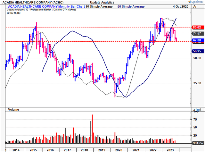205x152 pixels.
Task: Click the ACADIA HEALTHCARE COMPANY Monthly Bar Chart title
Action: point(46,6)
